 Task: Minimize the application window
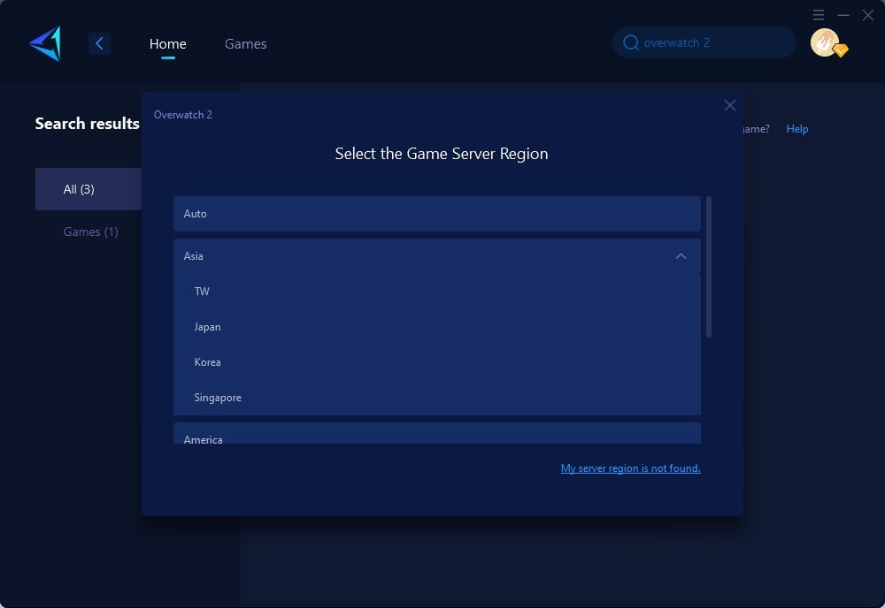click(843, 15)
